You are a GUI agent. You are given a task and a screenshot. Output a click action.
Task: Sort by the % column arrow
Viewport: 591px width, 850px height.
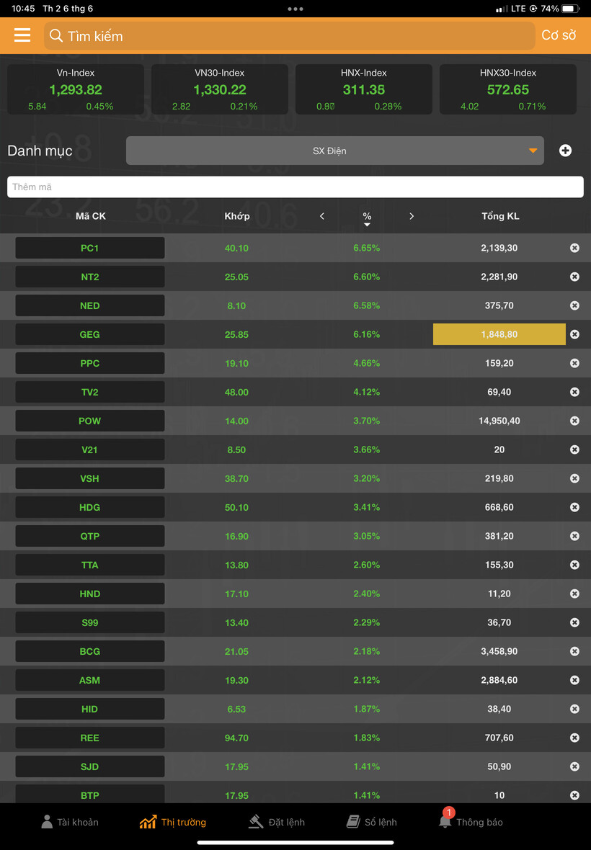[x=367, y=225]
